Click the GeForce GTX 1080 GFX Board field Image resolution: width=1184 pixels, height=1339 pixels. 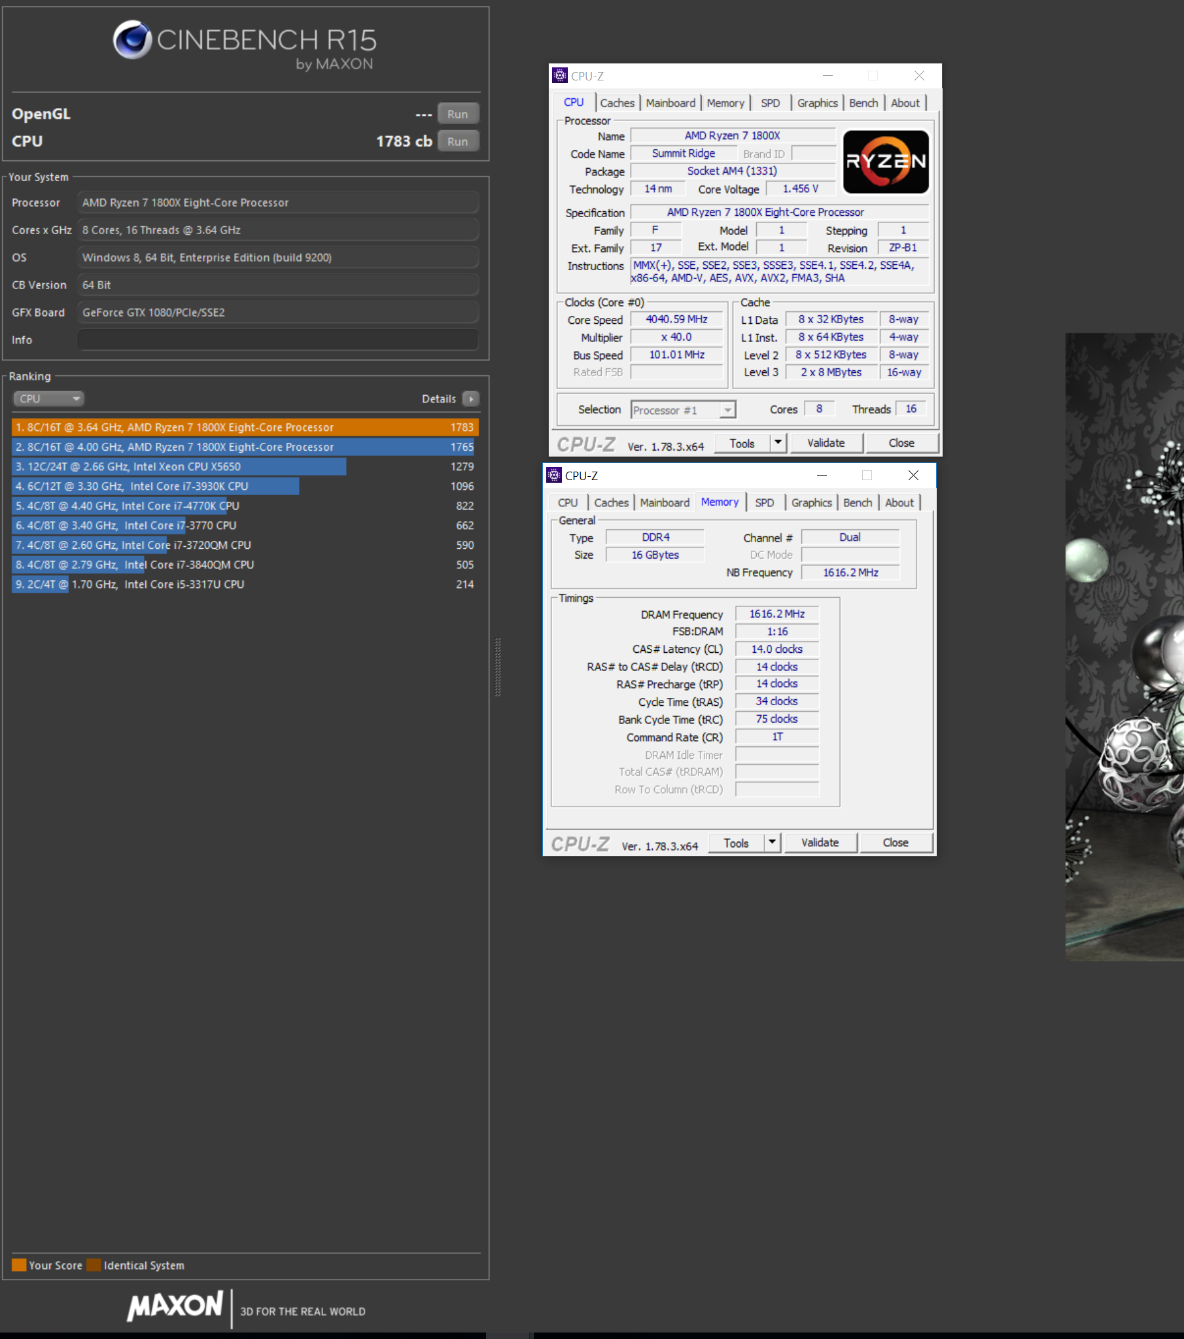click(x=278, y=313)
